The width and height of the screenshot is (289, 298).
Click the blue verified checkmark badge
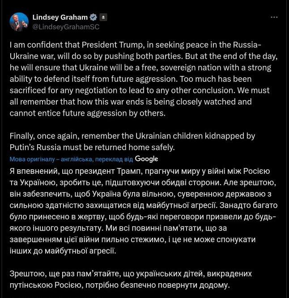(93, 17)
